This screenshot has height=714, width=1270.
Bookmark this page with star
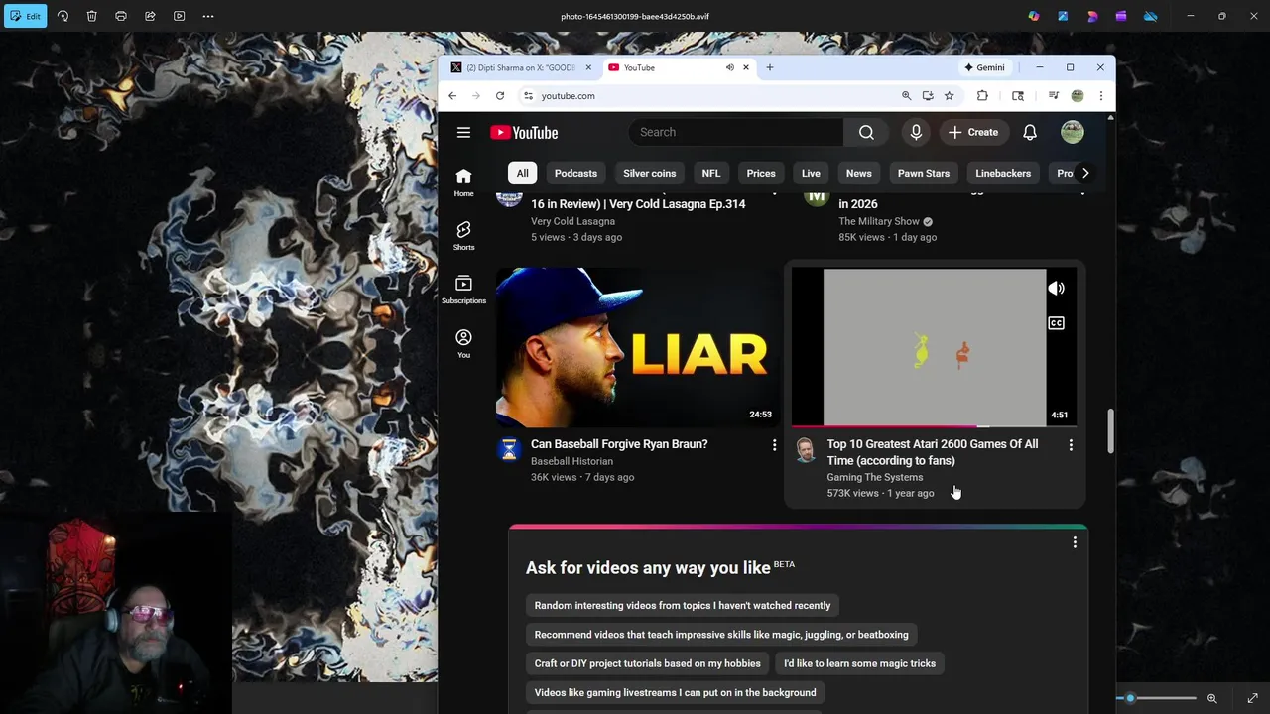coord(950,96)
